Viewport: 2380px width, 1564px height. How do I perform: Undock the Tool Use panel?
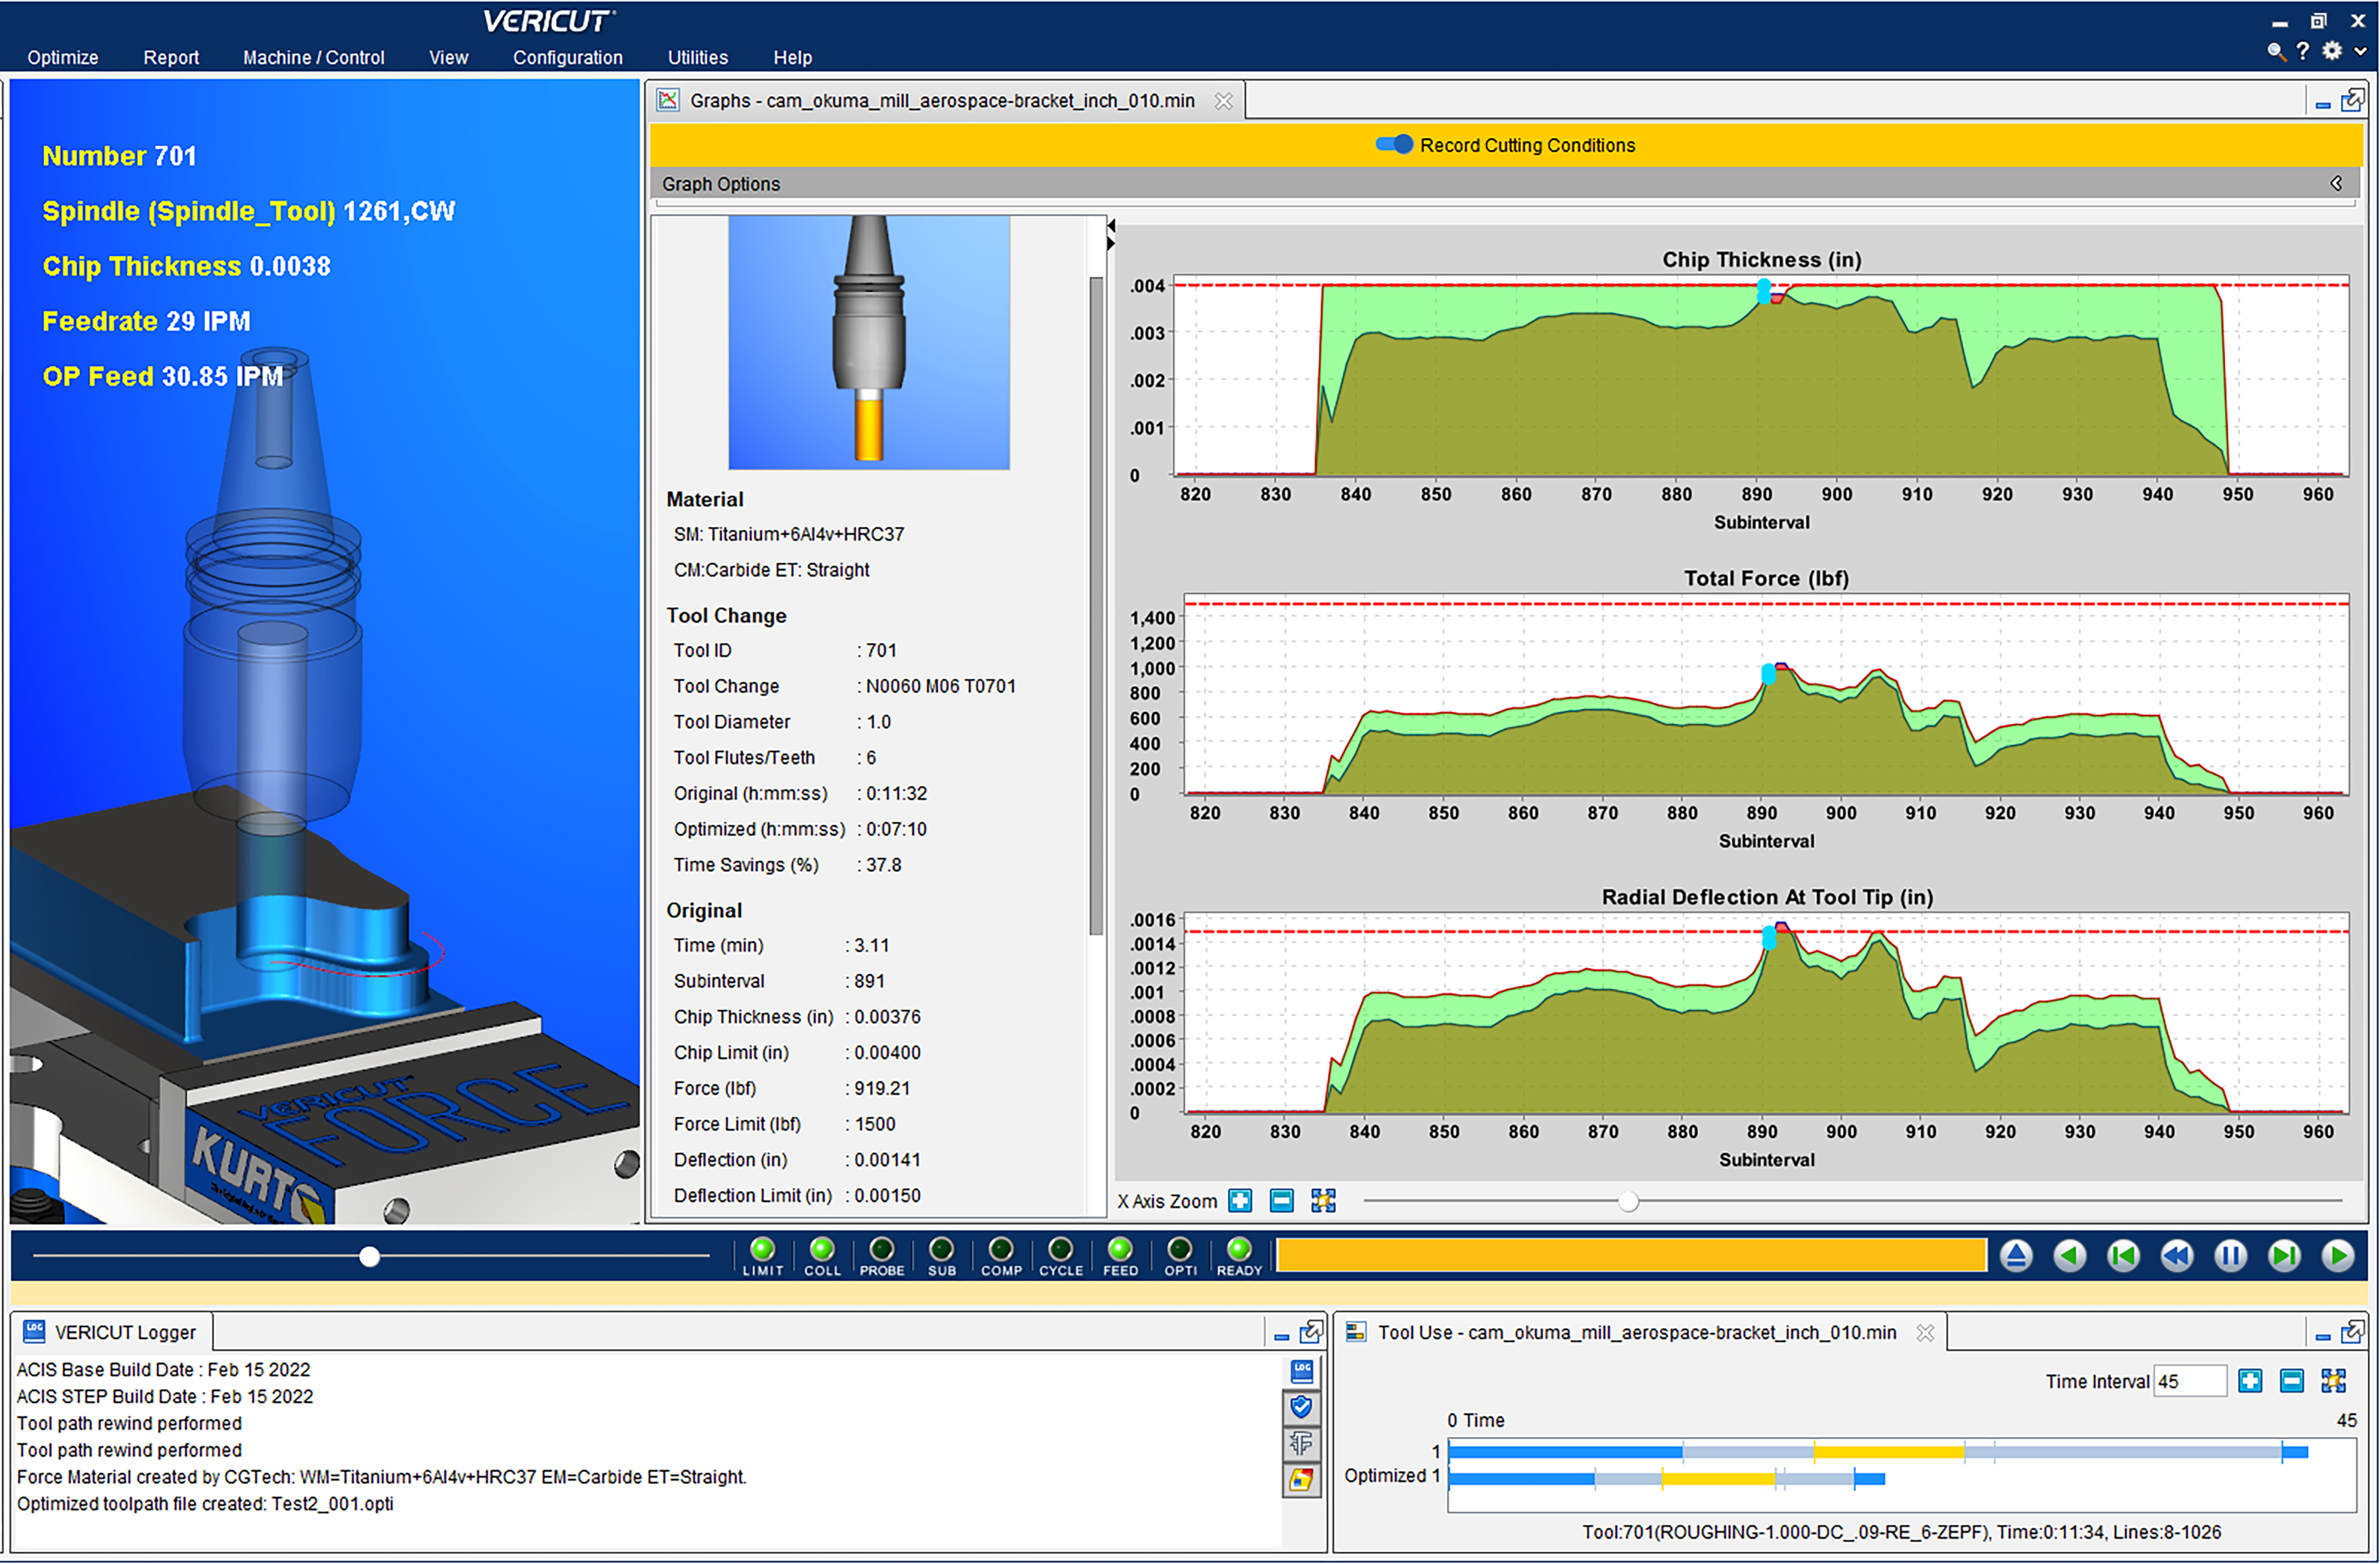[2353, 1332]
